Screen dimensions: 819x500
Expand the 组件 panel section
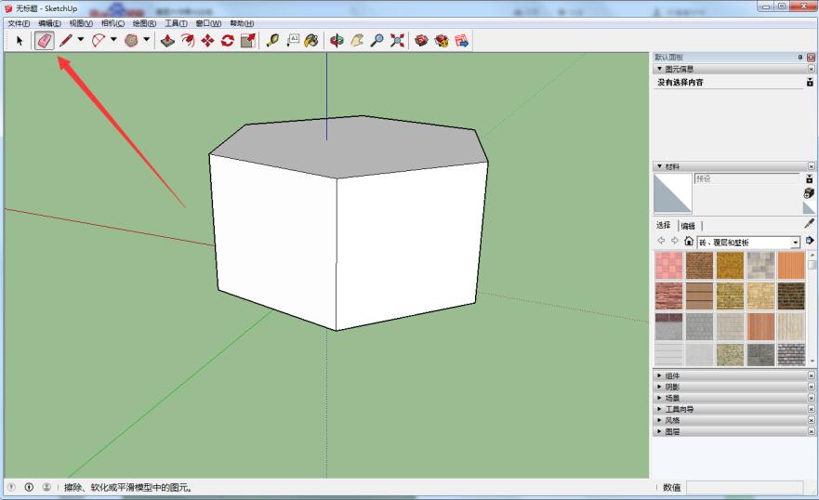(672, 375)
